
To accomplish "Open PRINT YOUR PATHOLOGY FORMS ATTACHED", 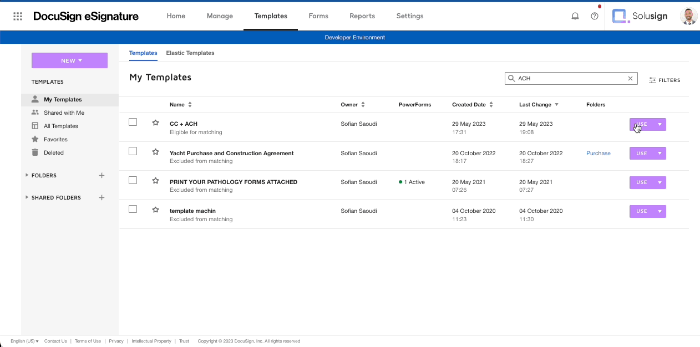I will 234,182.
